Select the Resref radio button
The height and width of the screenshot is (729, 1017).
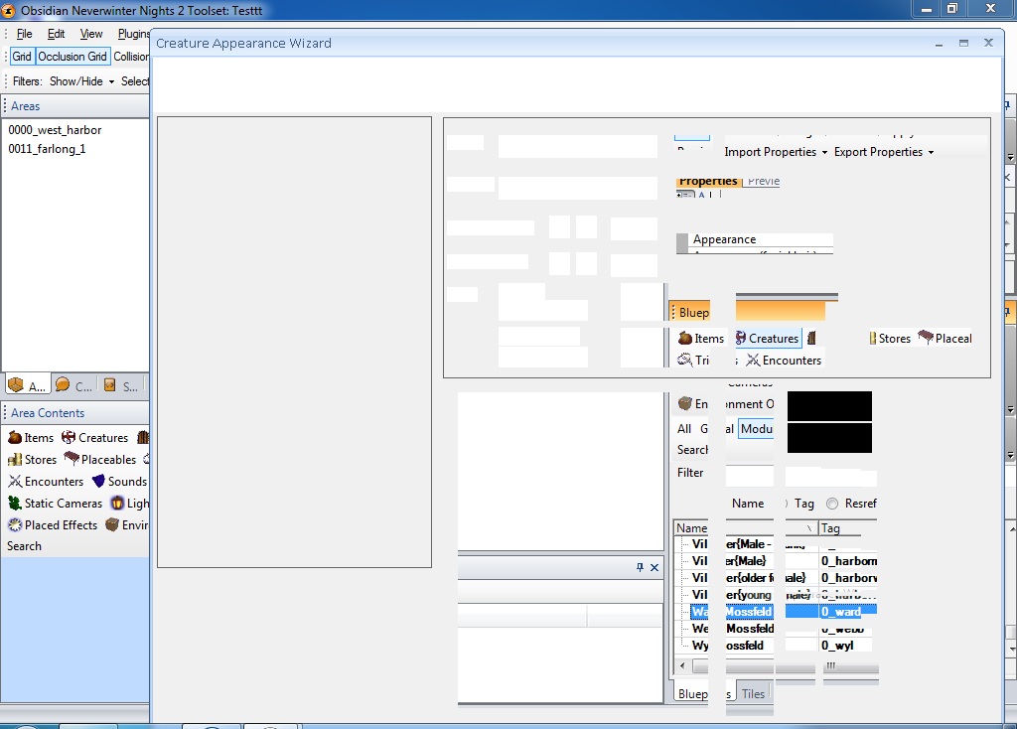point(832,504)
